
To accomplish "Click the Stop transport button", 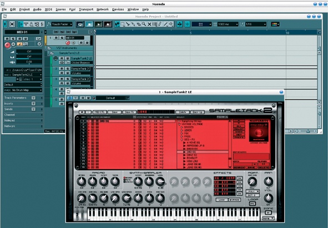I will [x=89, y=24].
